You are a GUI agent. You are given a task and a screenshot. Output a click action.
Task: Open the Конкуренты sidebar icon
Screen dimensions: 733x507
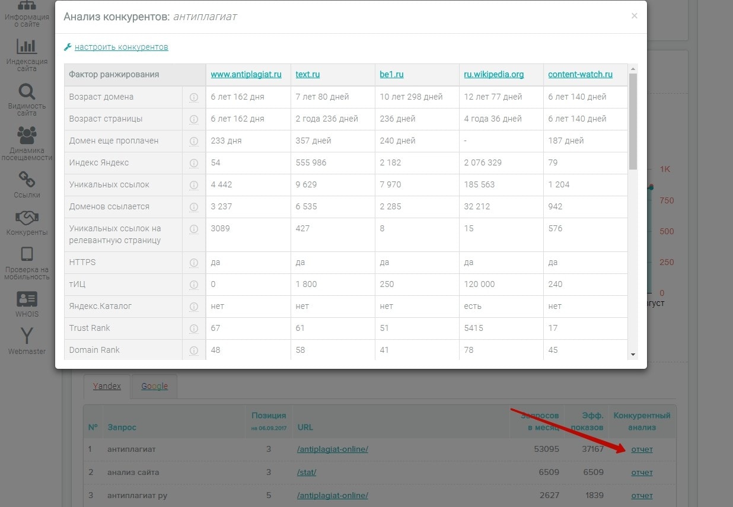tap(27, 218)
